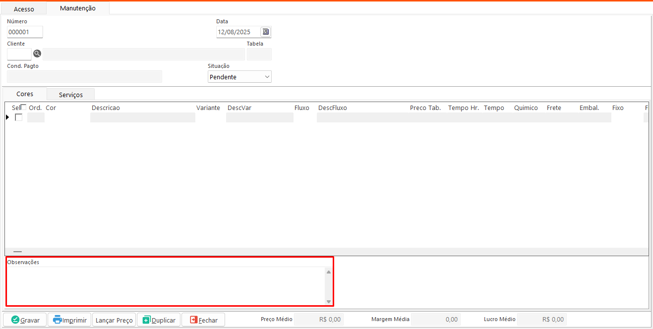Focus the Número input field

[x=25, y=32]
